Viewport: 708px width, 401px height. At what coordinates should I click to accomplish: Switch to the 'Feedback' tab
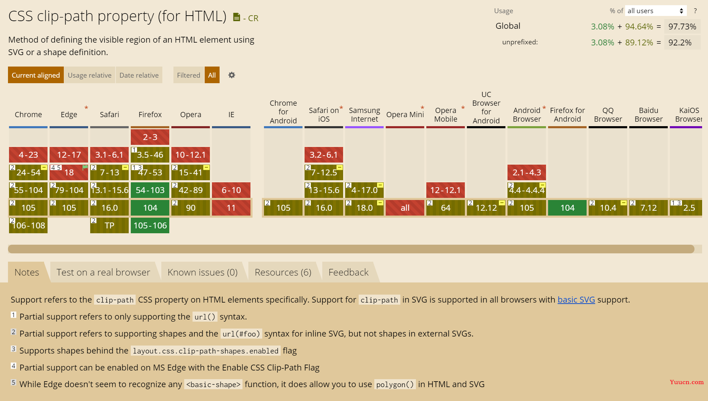pyautogui.click(x=349, y=272)
